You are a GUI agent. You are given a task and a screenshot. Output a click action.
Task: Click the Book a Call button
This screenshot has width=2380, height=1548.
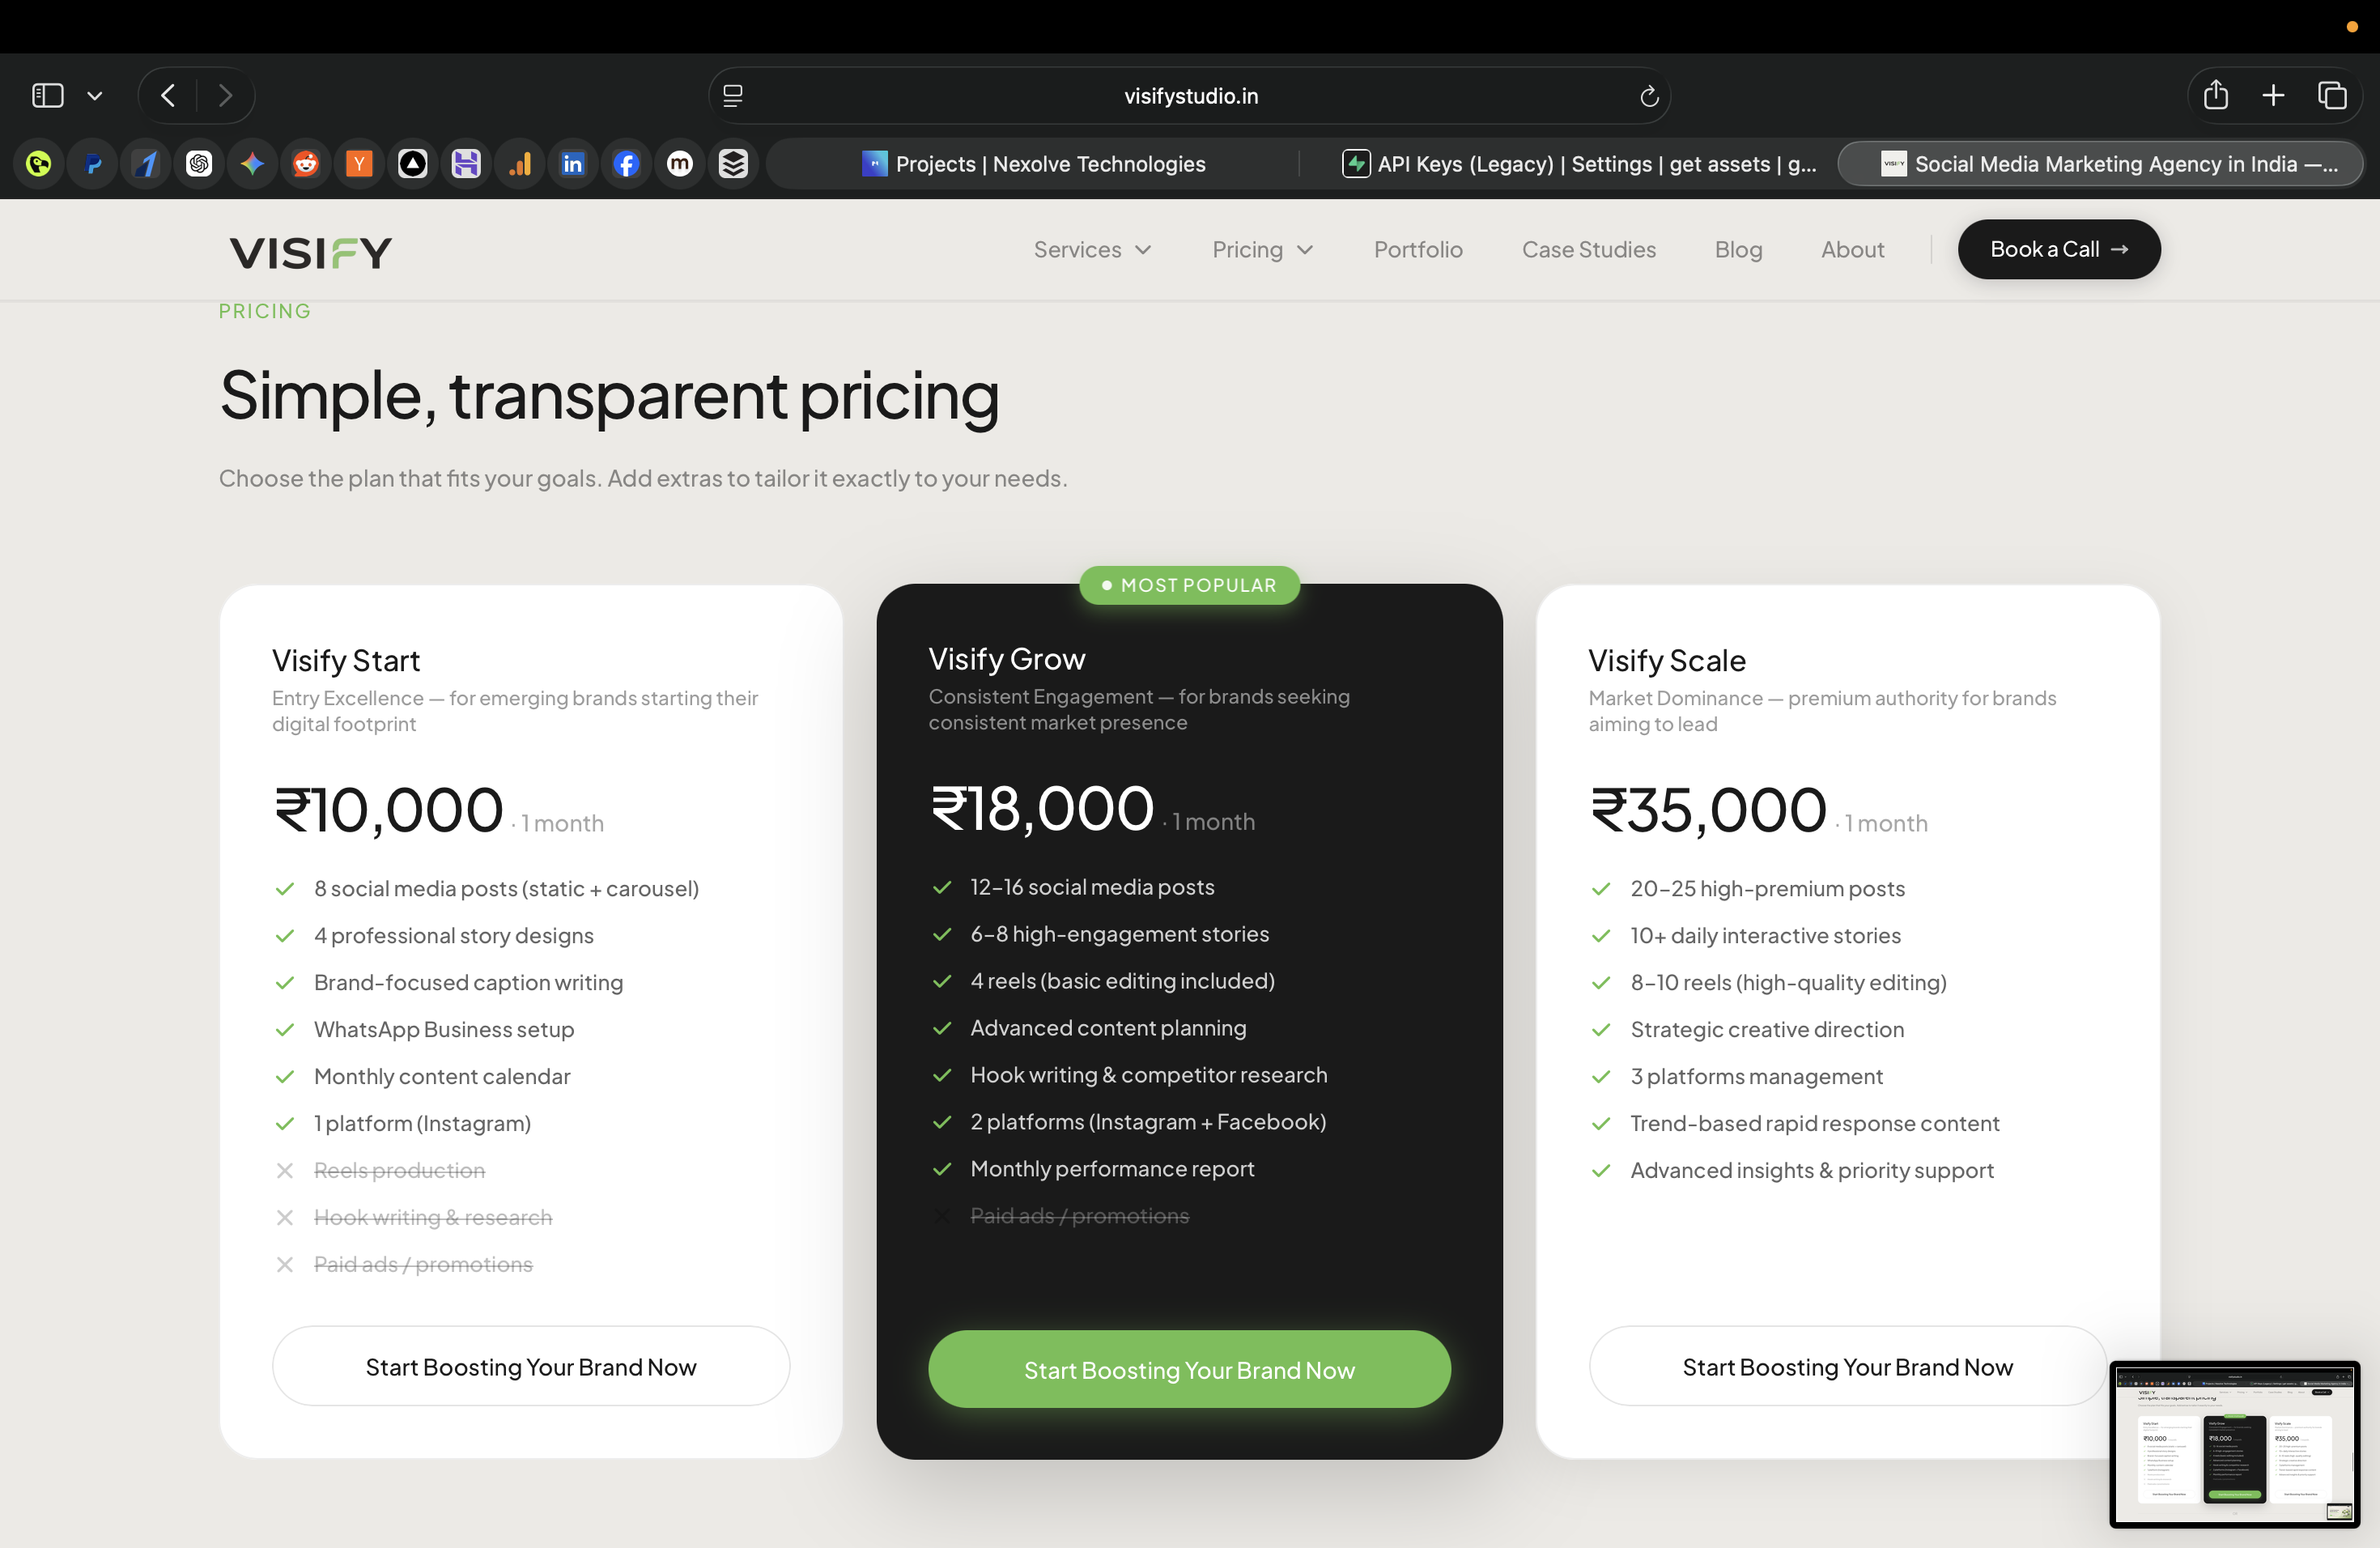(x=2059, y=249)
